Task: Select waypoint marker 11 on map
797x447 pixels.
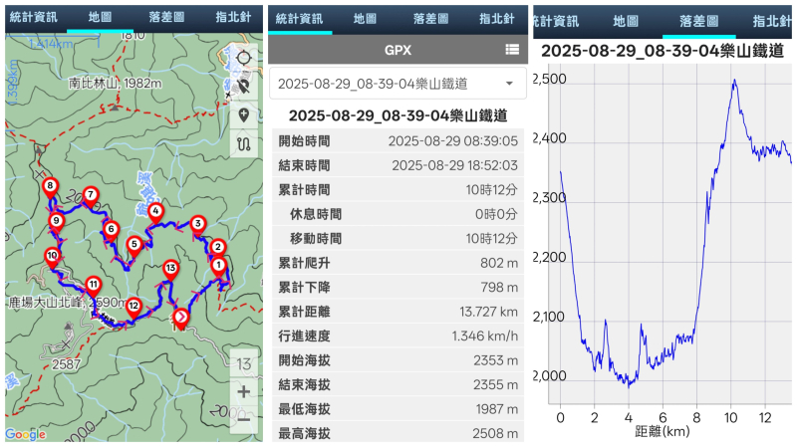Action: (x=93, y=287)
